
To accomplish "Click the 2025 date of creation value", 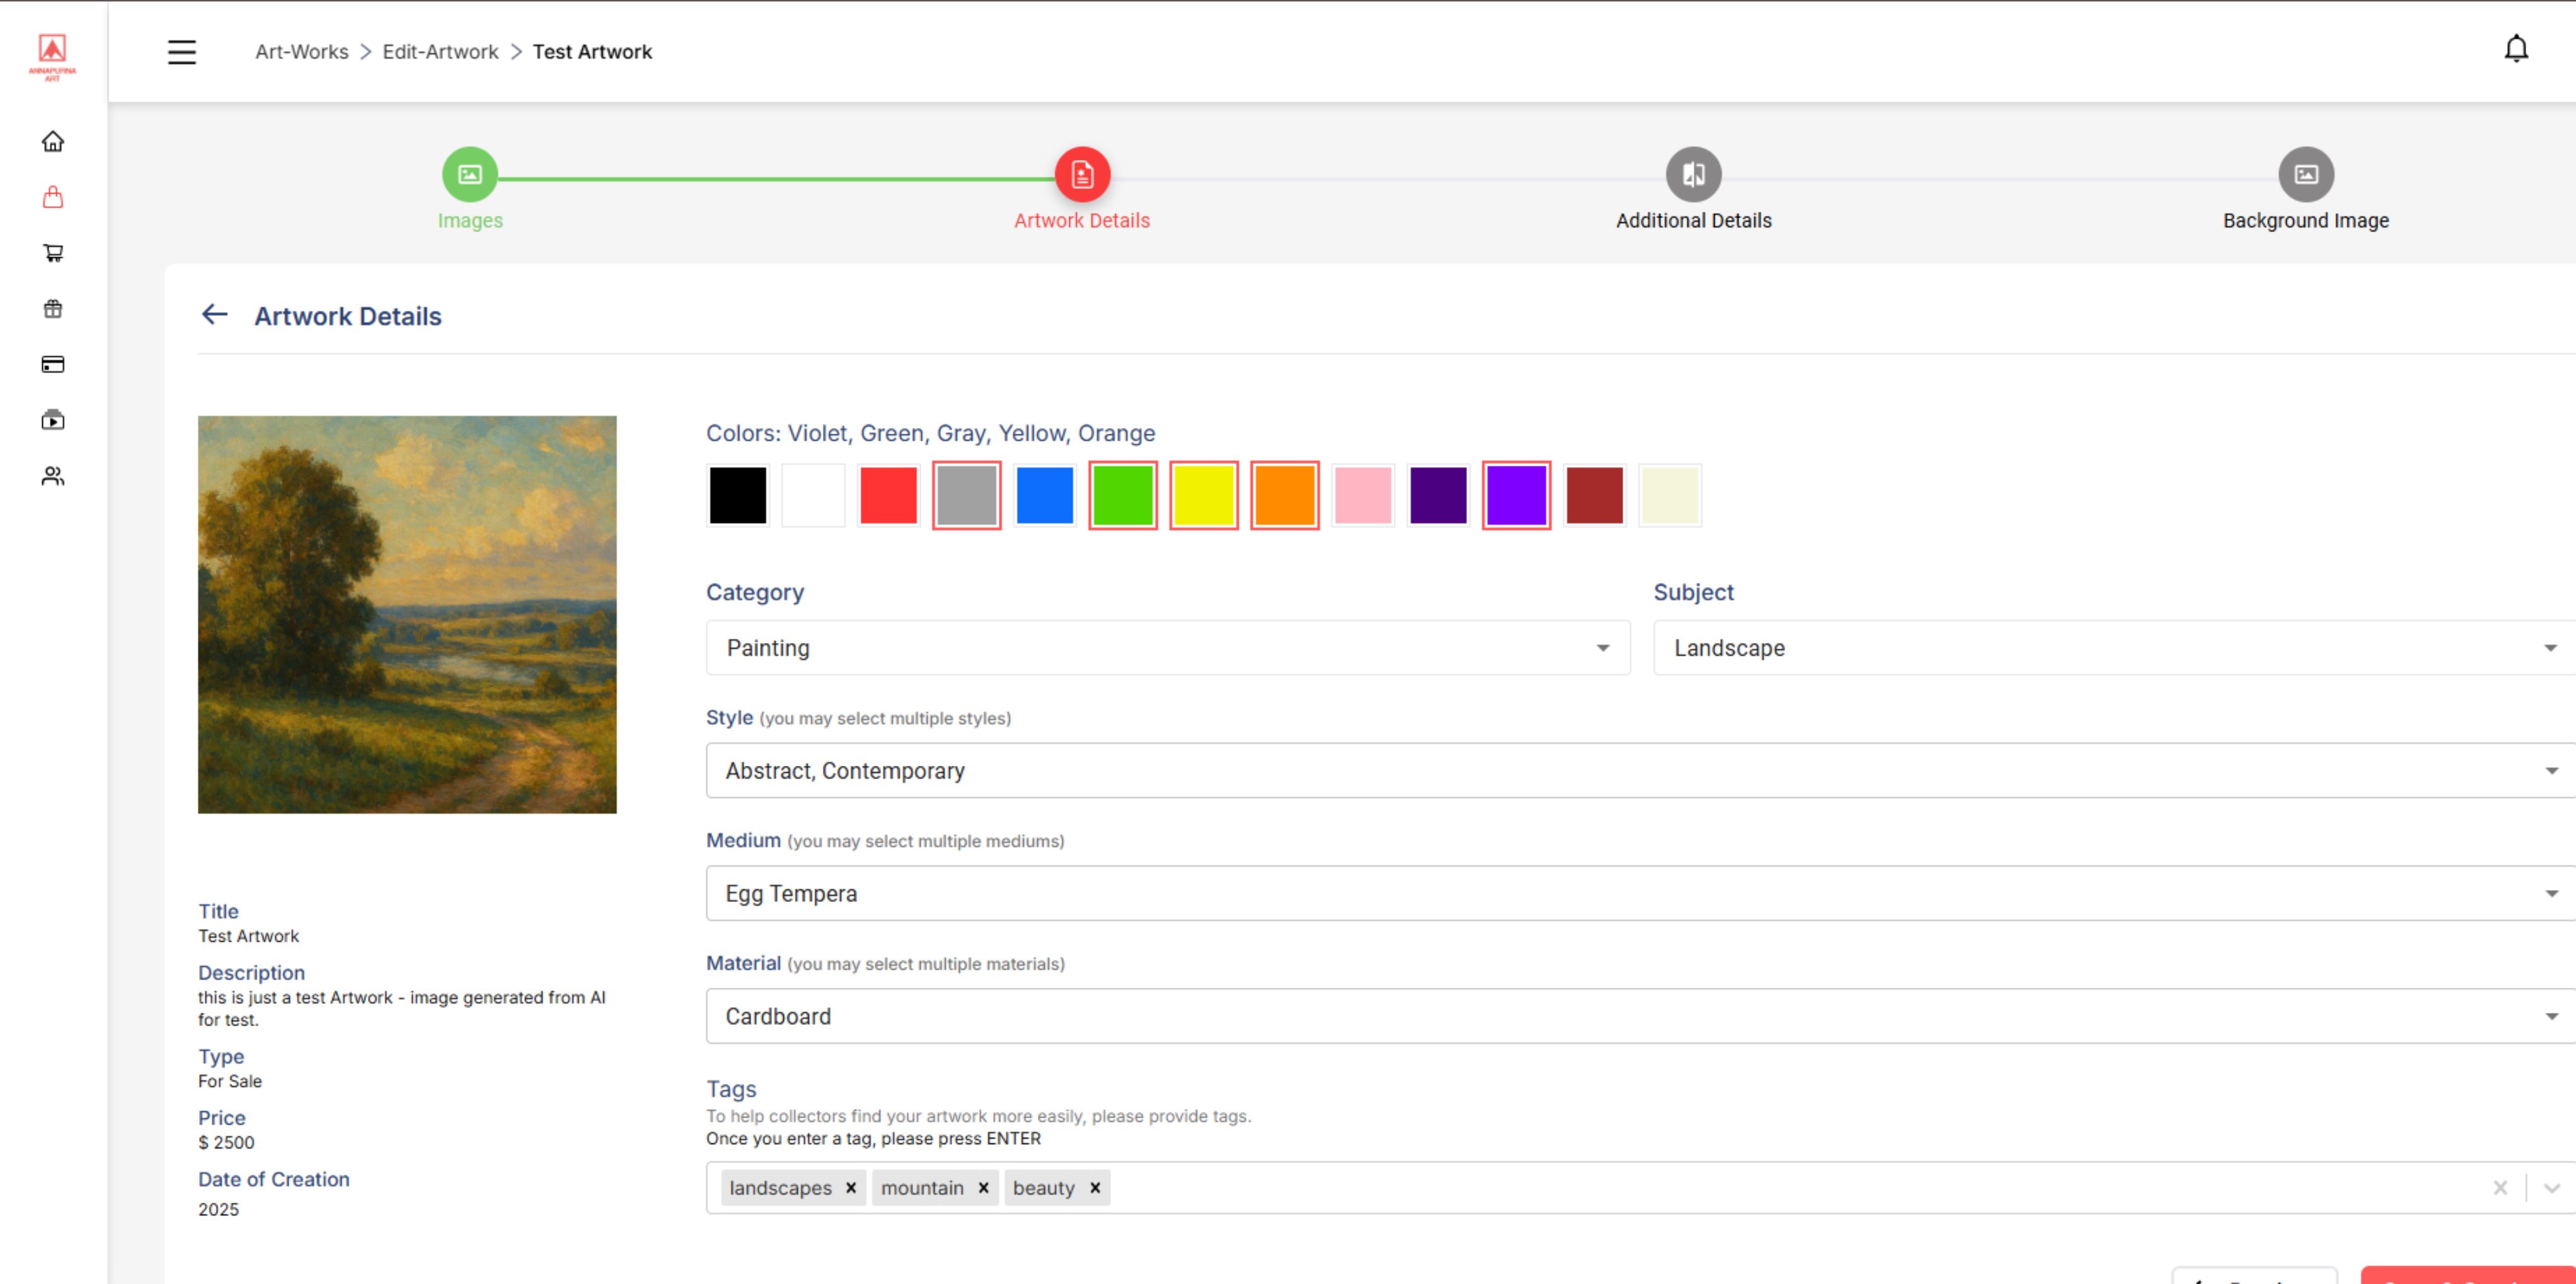I will pos(218,1209).
